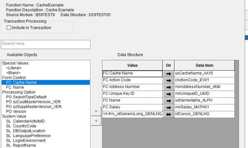Select FC Cache Name in Available Objects
The height and width of the screenshot is (148, 248).
[46, 82]
